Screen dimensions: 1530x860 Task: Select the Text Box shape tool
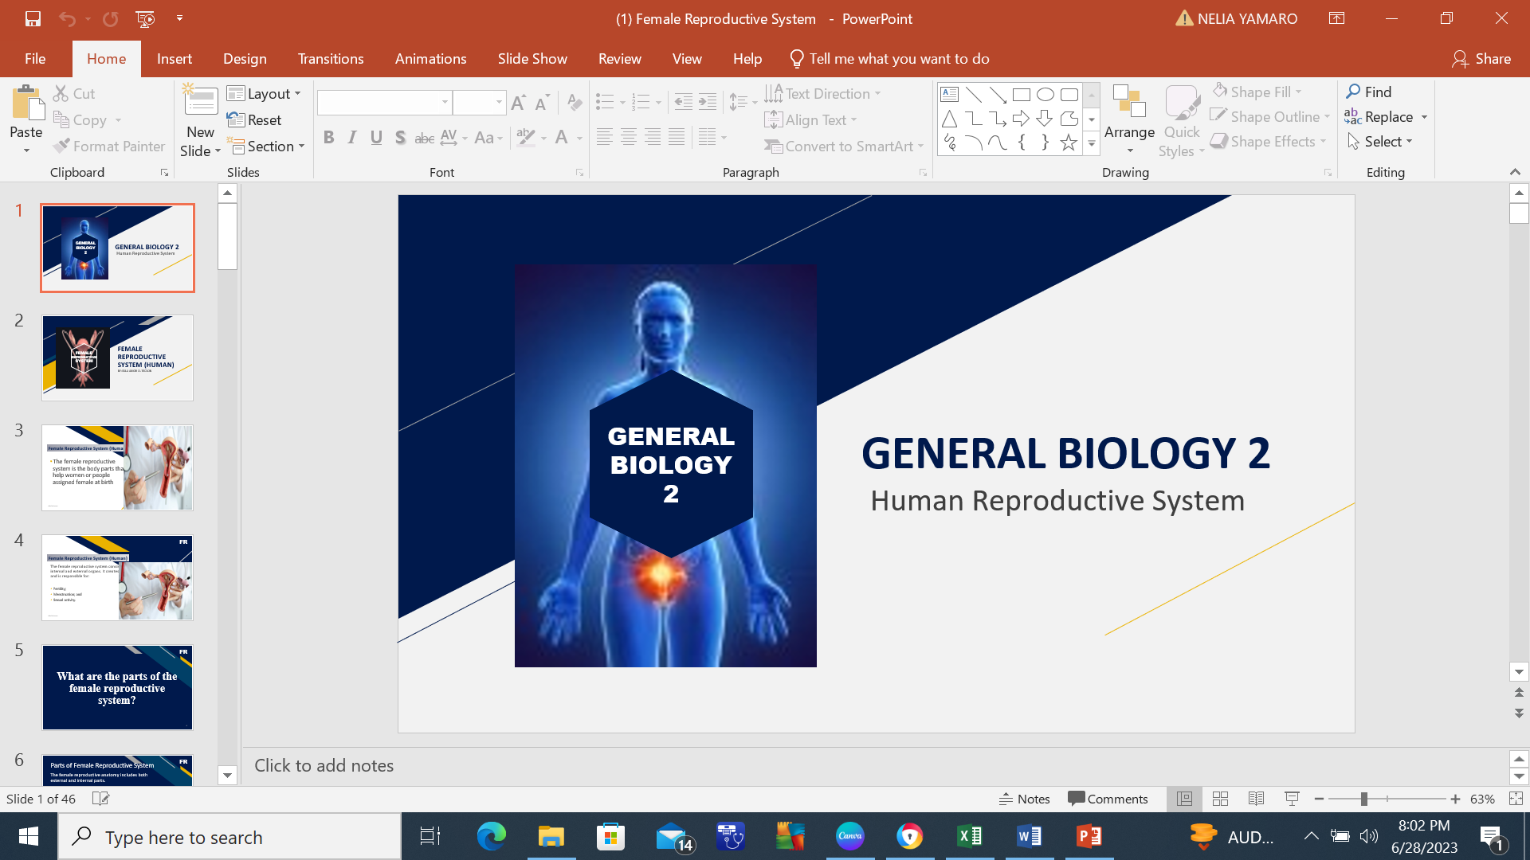(950, 94)
